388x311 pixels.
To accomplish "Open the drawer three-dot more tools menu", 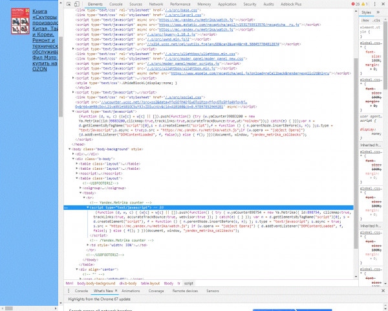I will [x=69, y=291].
